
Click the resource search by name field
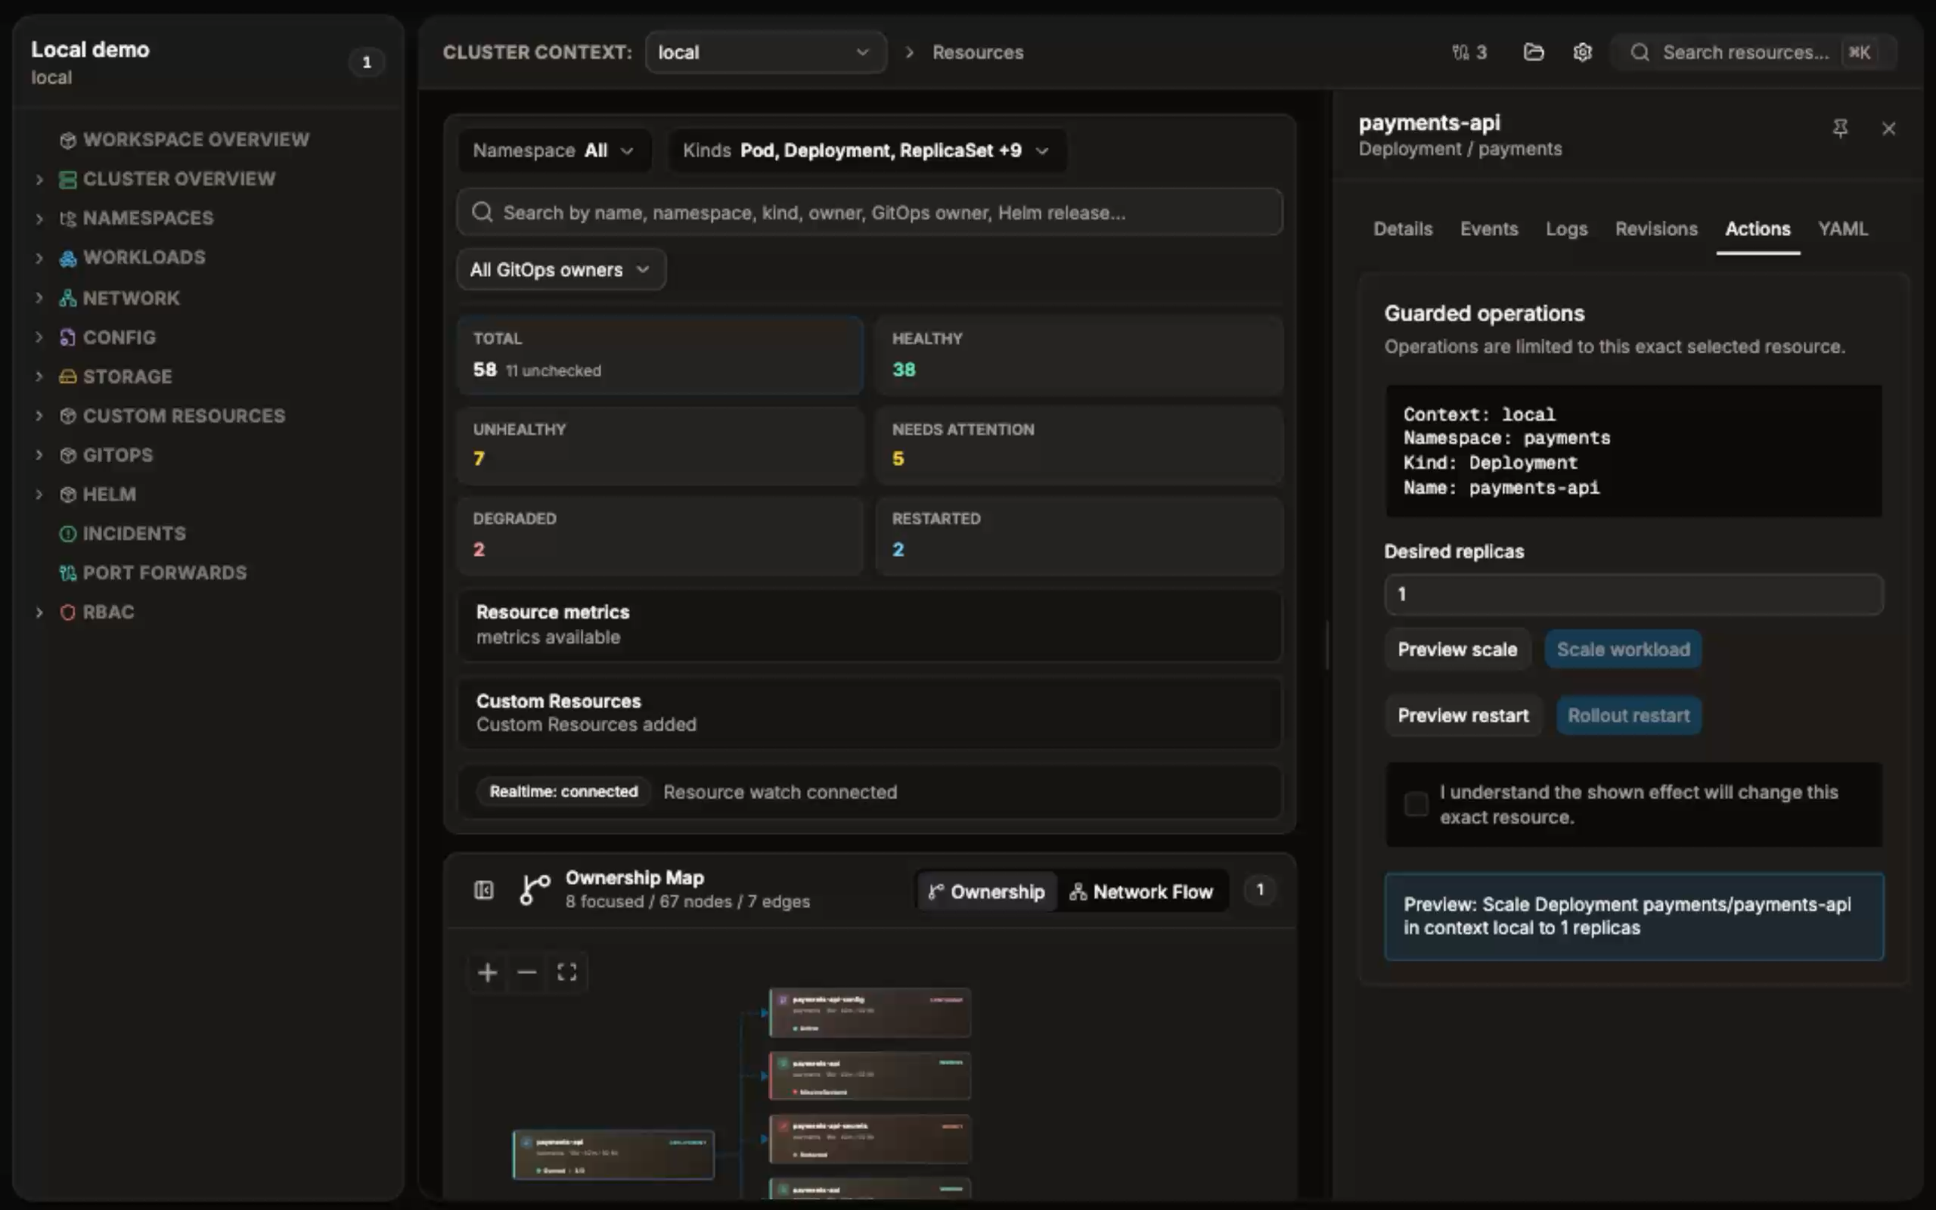tap(870, 212)
